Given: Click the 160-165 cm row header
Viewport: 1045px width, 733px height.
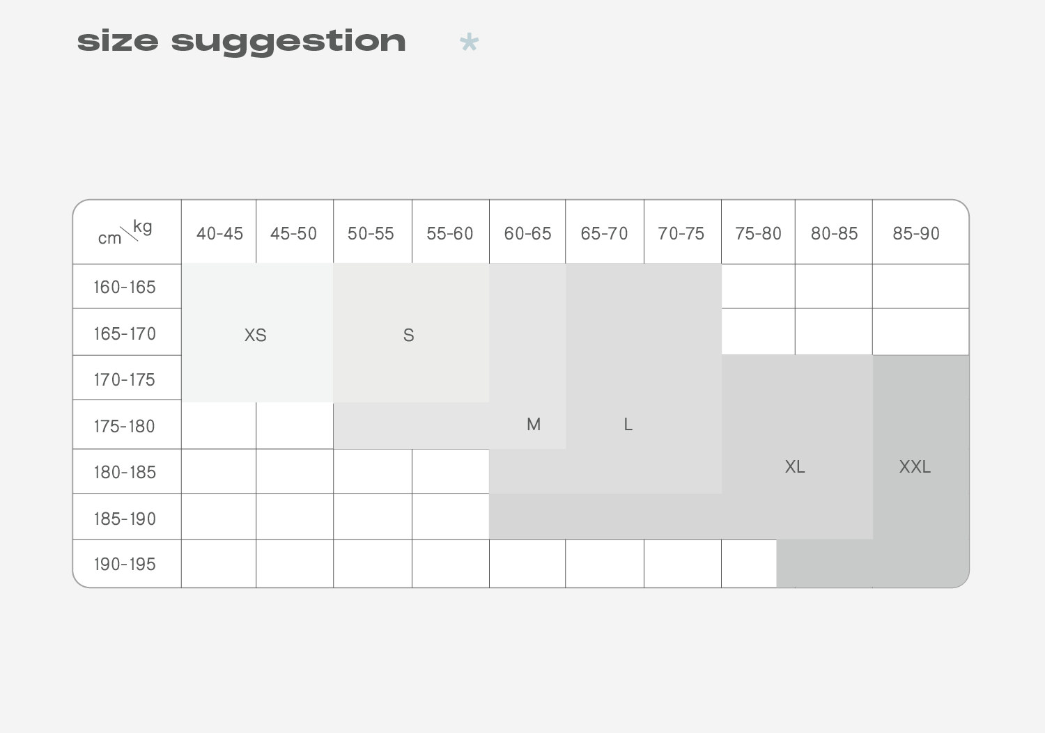Looking at the screenshot, I should click(x=125, y=287).
